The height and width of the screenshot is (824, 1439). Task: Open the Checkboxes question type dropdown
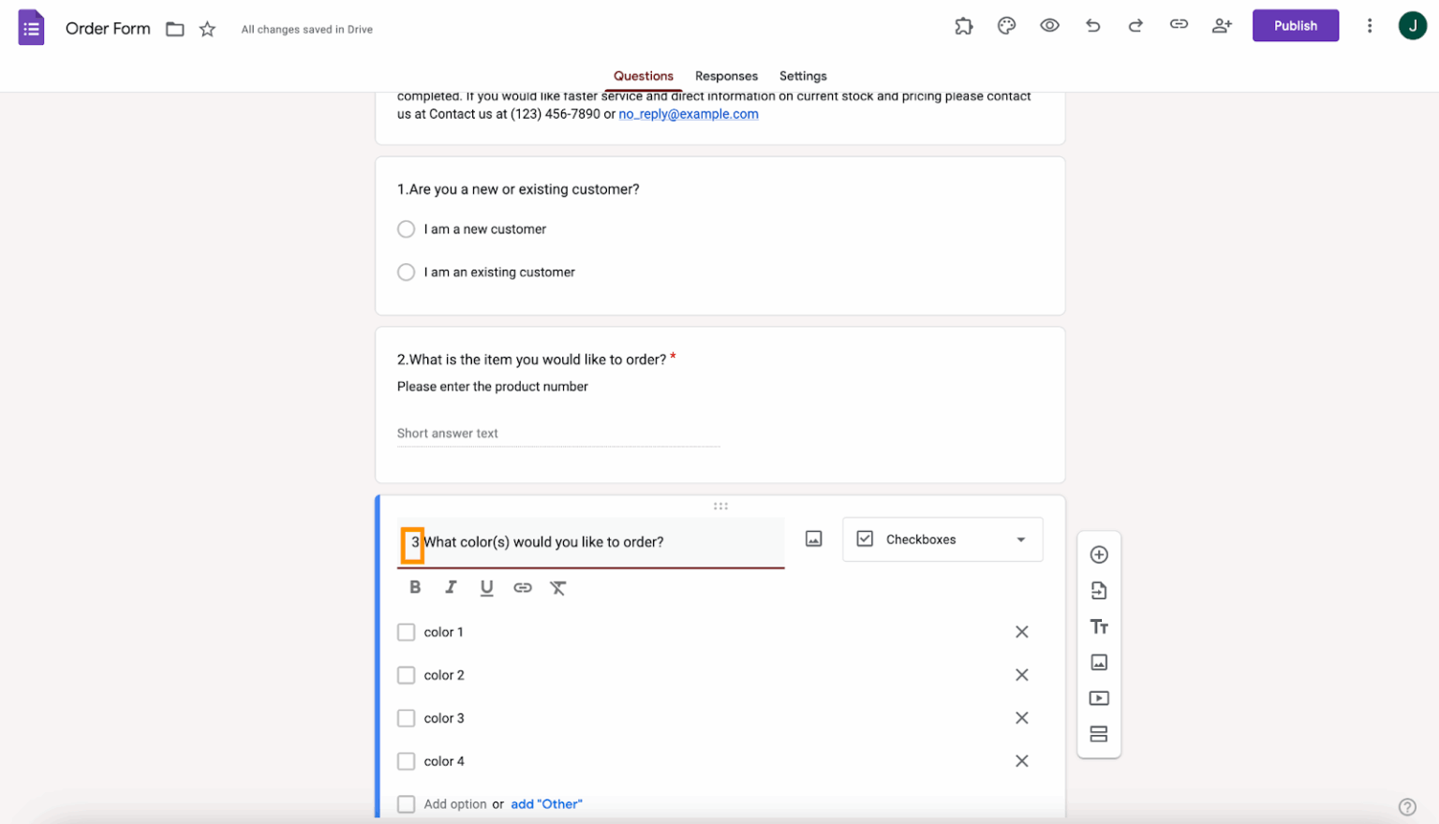[942, 539]
